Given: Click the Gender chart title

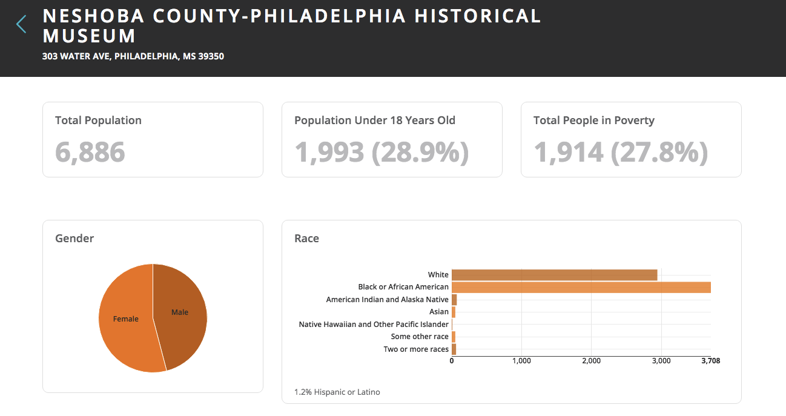Looking at the screenshot, I should 74,239.
